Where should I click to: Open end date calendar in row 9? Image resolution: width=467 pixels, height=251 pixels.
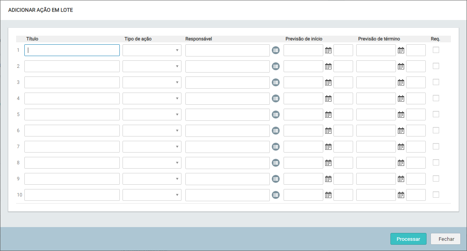[401, 179]
